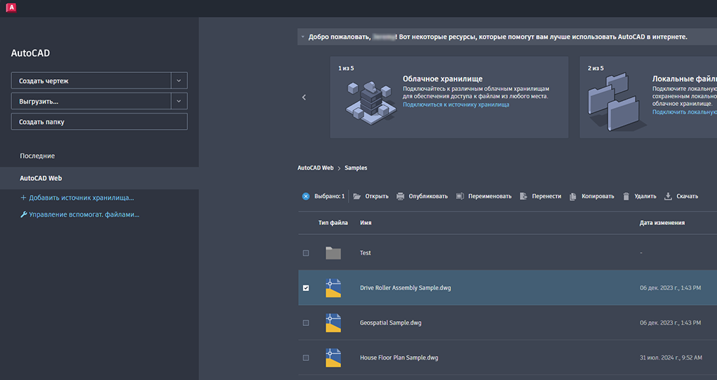Click the Drive Roller Assembly Sample DWG icon
The height and width of the screenshot is (380, 717).
(333, 288)
